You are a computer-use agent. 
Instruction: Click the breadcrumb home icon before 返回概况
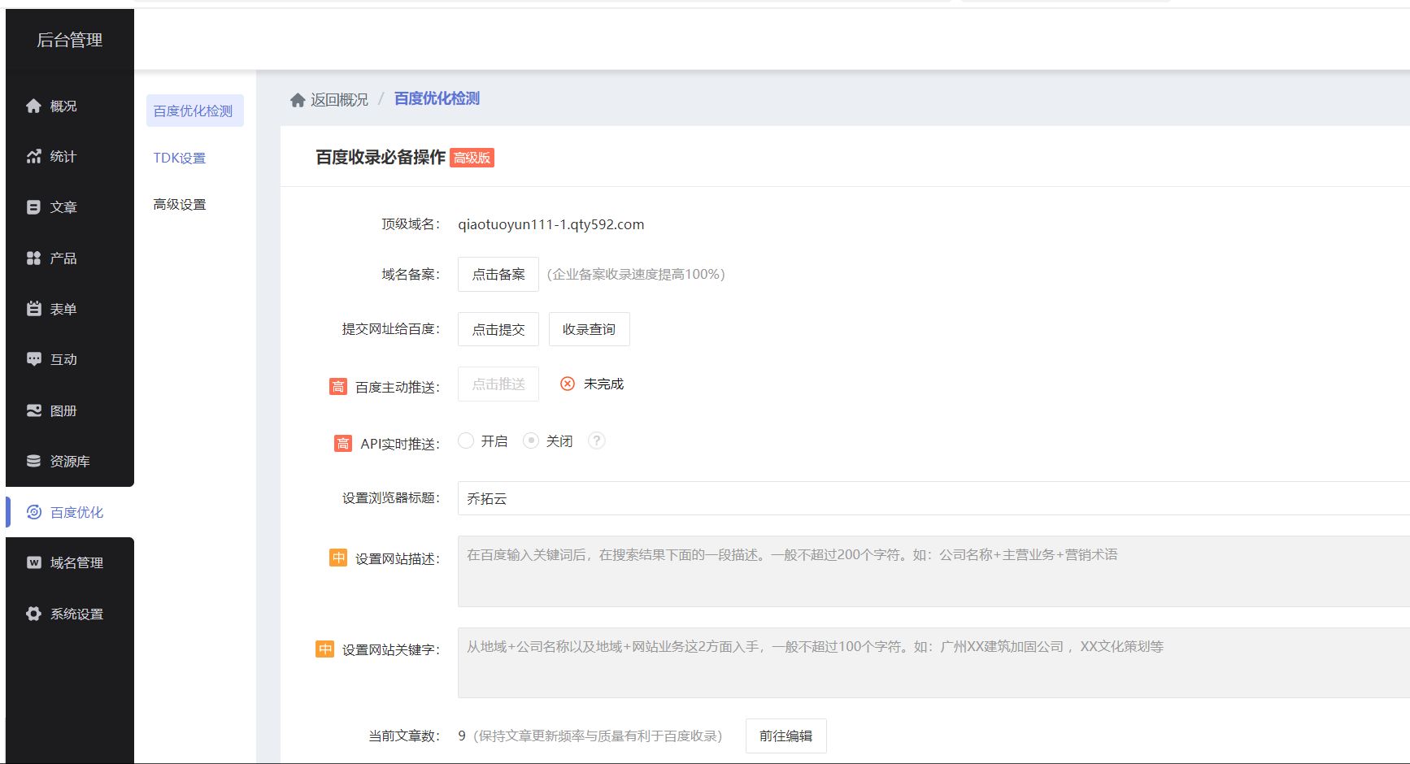tap(298, 99)
